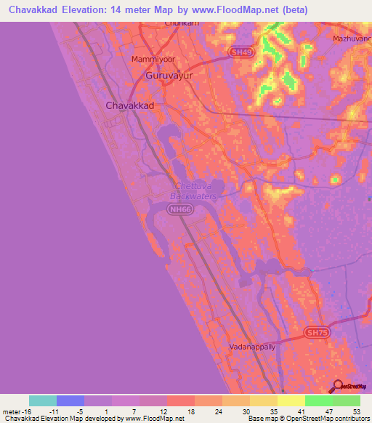Select the Guruvayur town label

coord(169,76)
